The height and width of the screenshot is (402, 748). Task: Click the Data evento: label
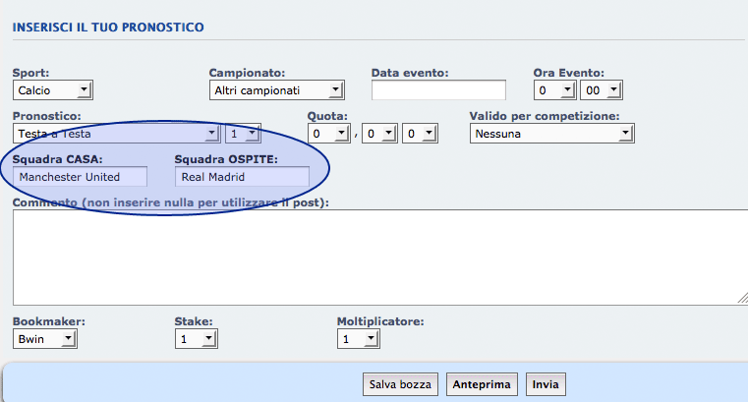pos(410,73)
